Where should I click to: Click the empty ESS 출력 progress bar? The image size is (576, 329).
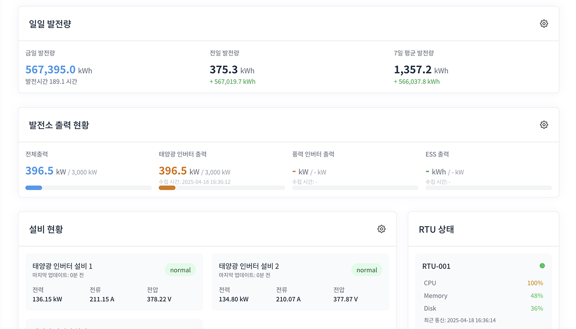489,188
